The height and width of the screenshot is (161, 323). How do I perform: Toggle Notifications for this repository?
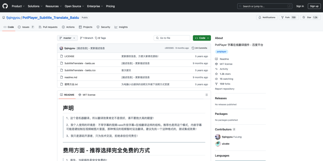[x=267, y=17]
